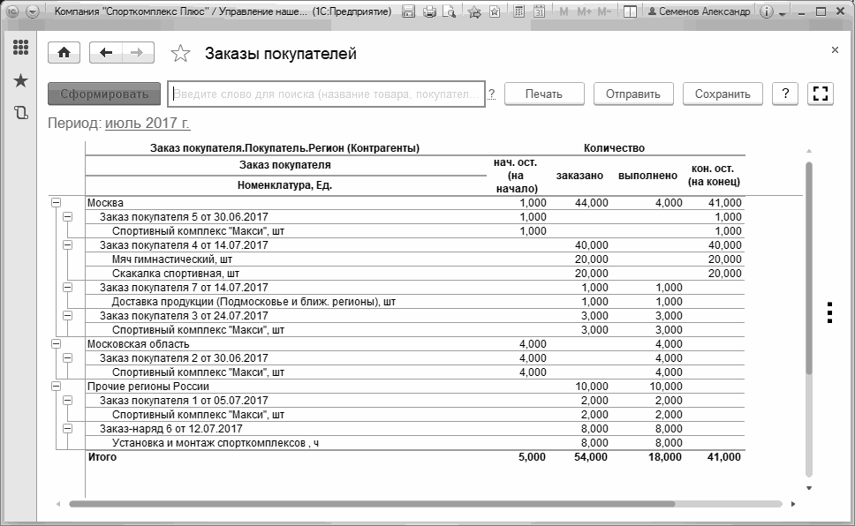Open print preview icon in title bar
The image size is (855, 526).
coord(450,11)
